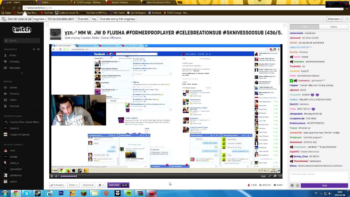350x197 pixels.
Task: Switch to the Videos tab in chat panel
Action: coord(333,27)
